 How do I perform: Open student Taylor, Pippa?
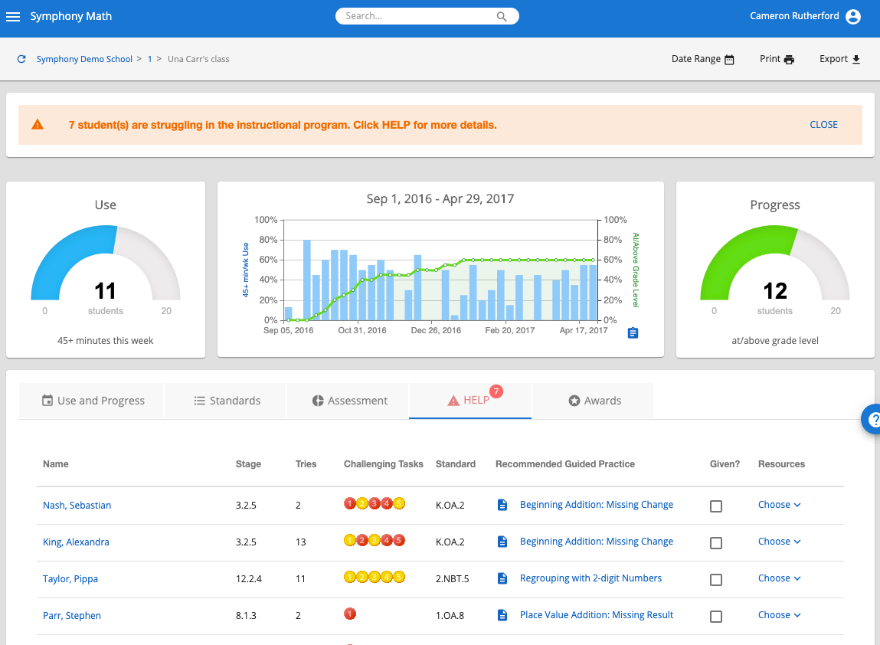(70, 579)
